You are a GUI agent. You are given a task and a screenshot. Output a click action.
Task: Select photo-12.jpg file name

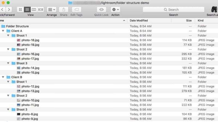tap(30, 86)
